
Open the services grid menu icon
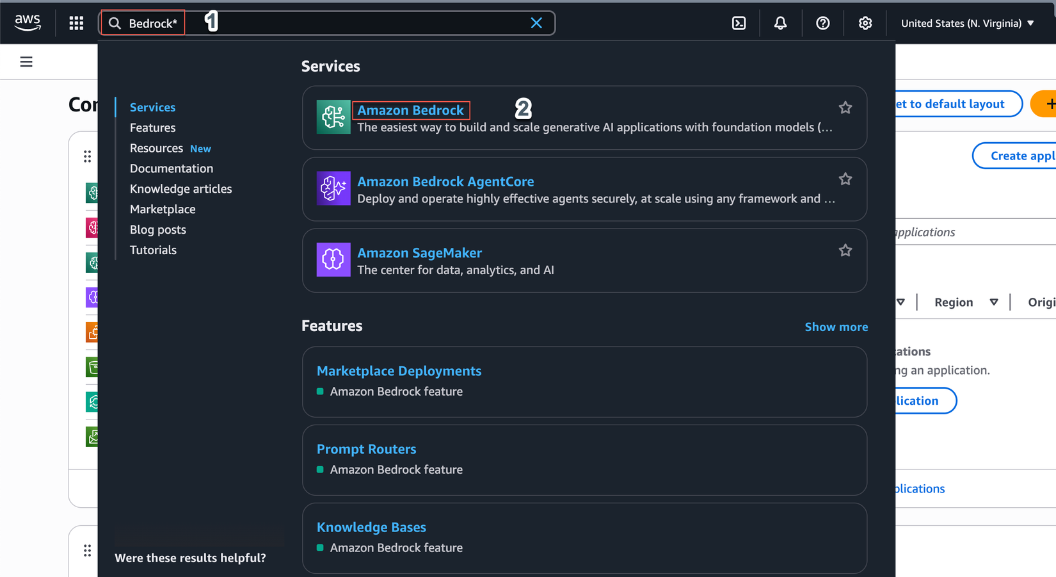(76, 23)
